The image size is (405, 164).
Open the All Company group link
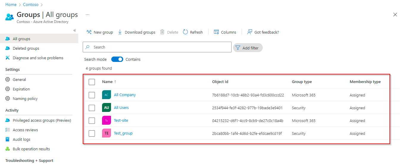point(125,95)
